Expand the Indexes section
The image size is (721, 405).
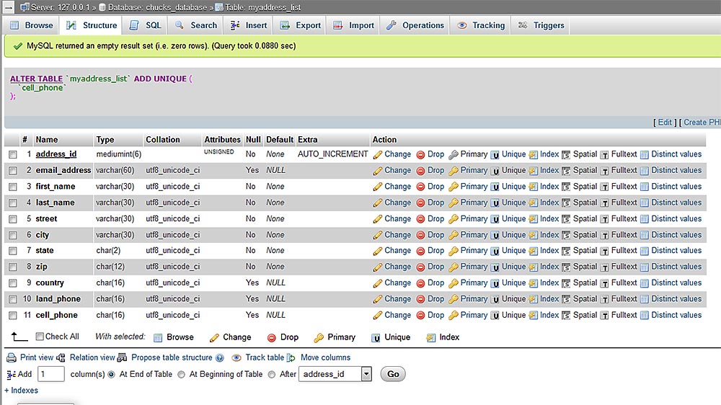click(21, 391)
